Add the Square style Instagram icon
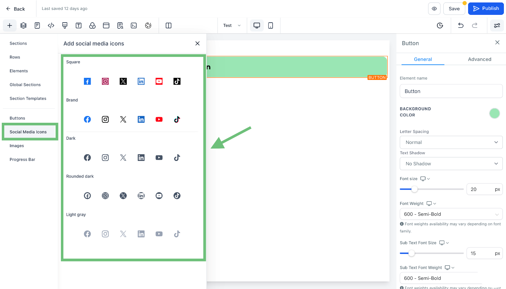This screenshot has width=506, height=289. click(105, 81)
